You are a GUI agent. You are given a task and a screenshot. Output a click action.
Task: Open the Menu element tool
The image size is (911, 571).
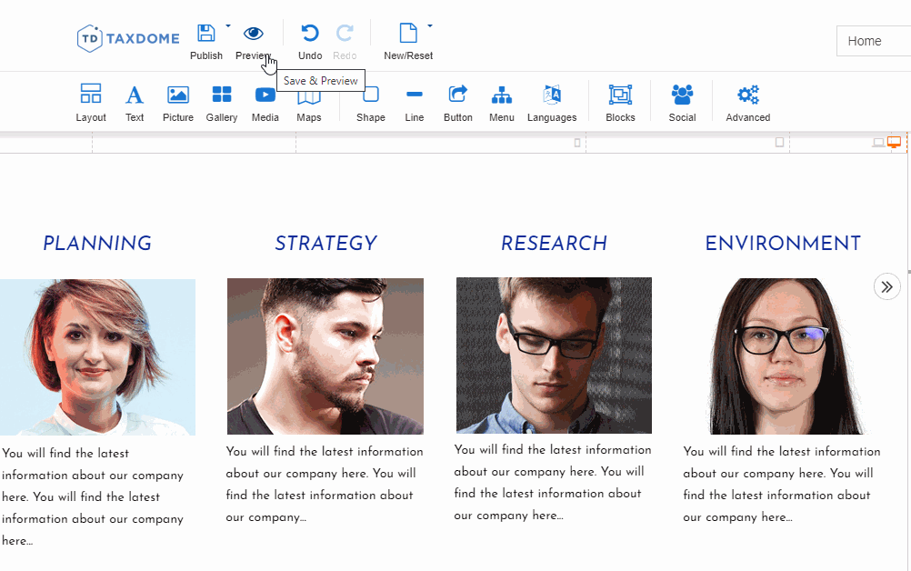(x=502, y=102)
